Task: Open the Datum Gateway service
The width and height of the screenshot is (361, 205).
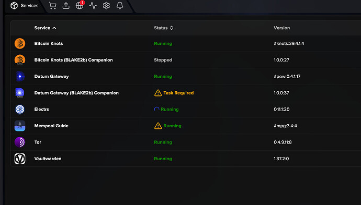Action: pyautogui.click(x=51, y=77)
